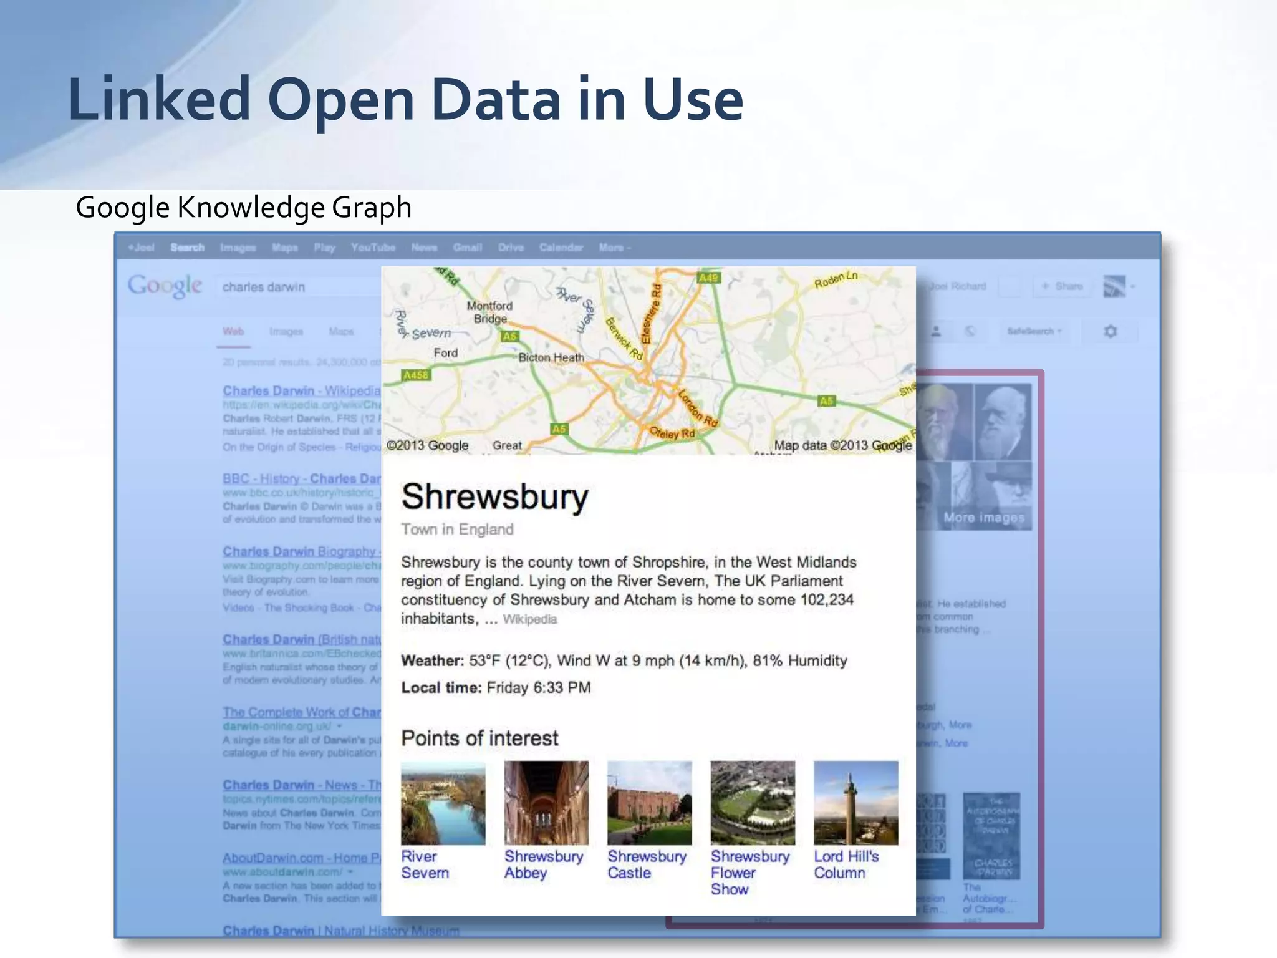Open Gmail in the top bar

click(x=468, y=248)
